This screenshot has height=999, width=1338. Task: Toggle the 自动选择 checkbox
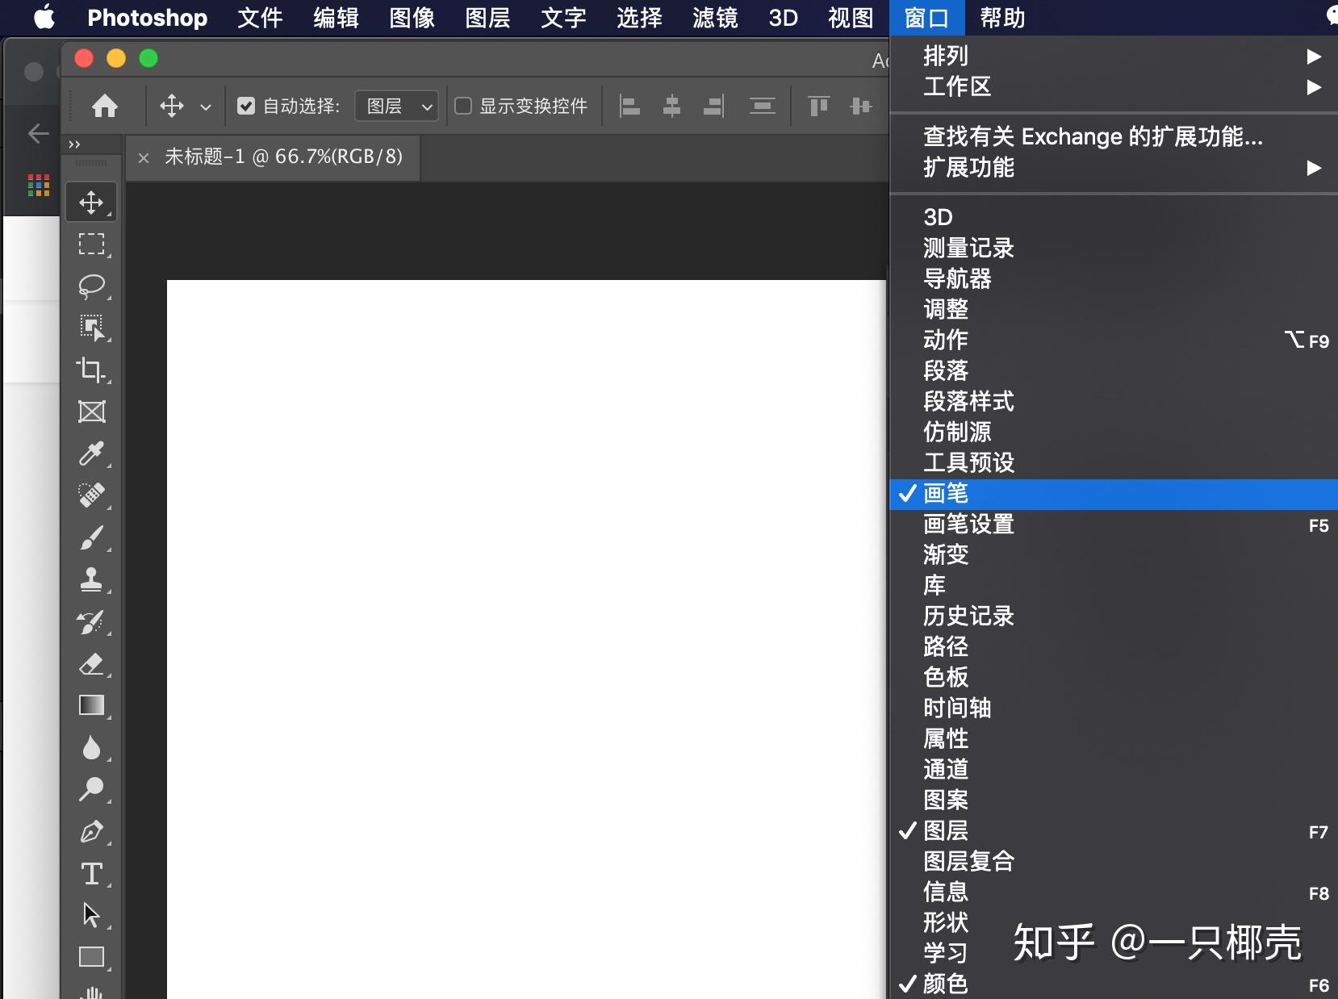point(246,106)
